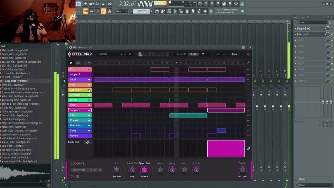
Task: Randomize Looper B with the dice icon
Action: pos(77,177)
